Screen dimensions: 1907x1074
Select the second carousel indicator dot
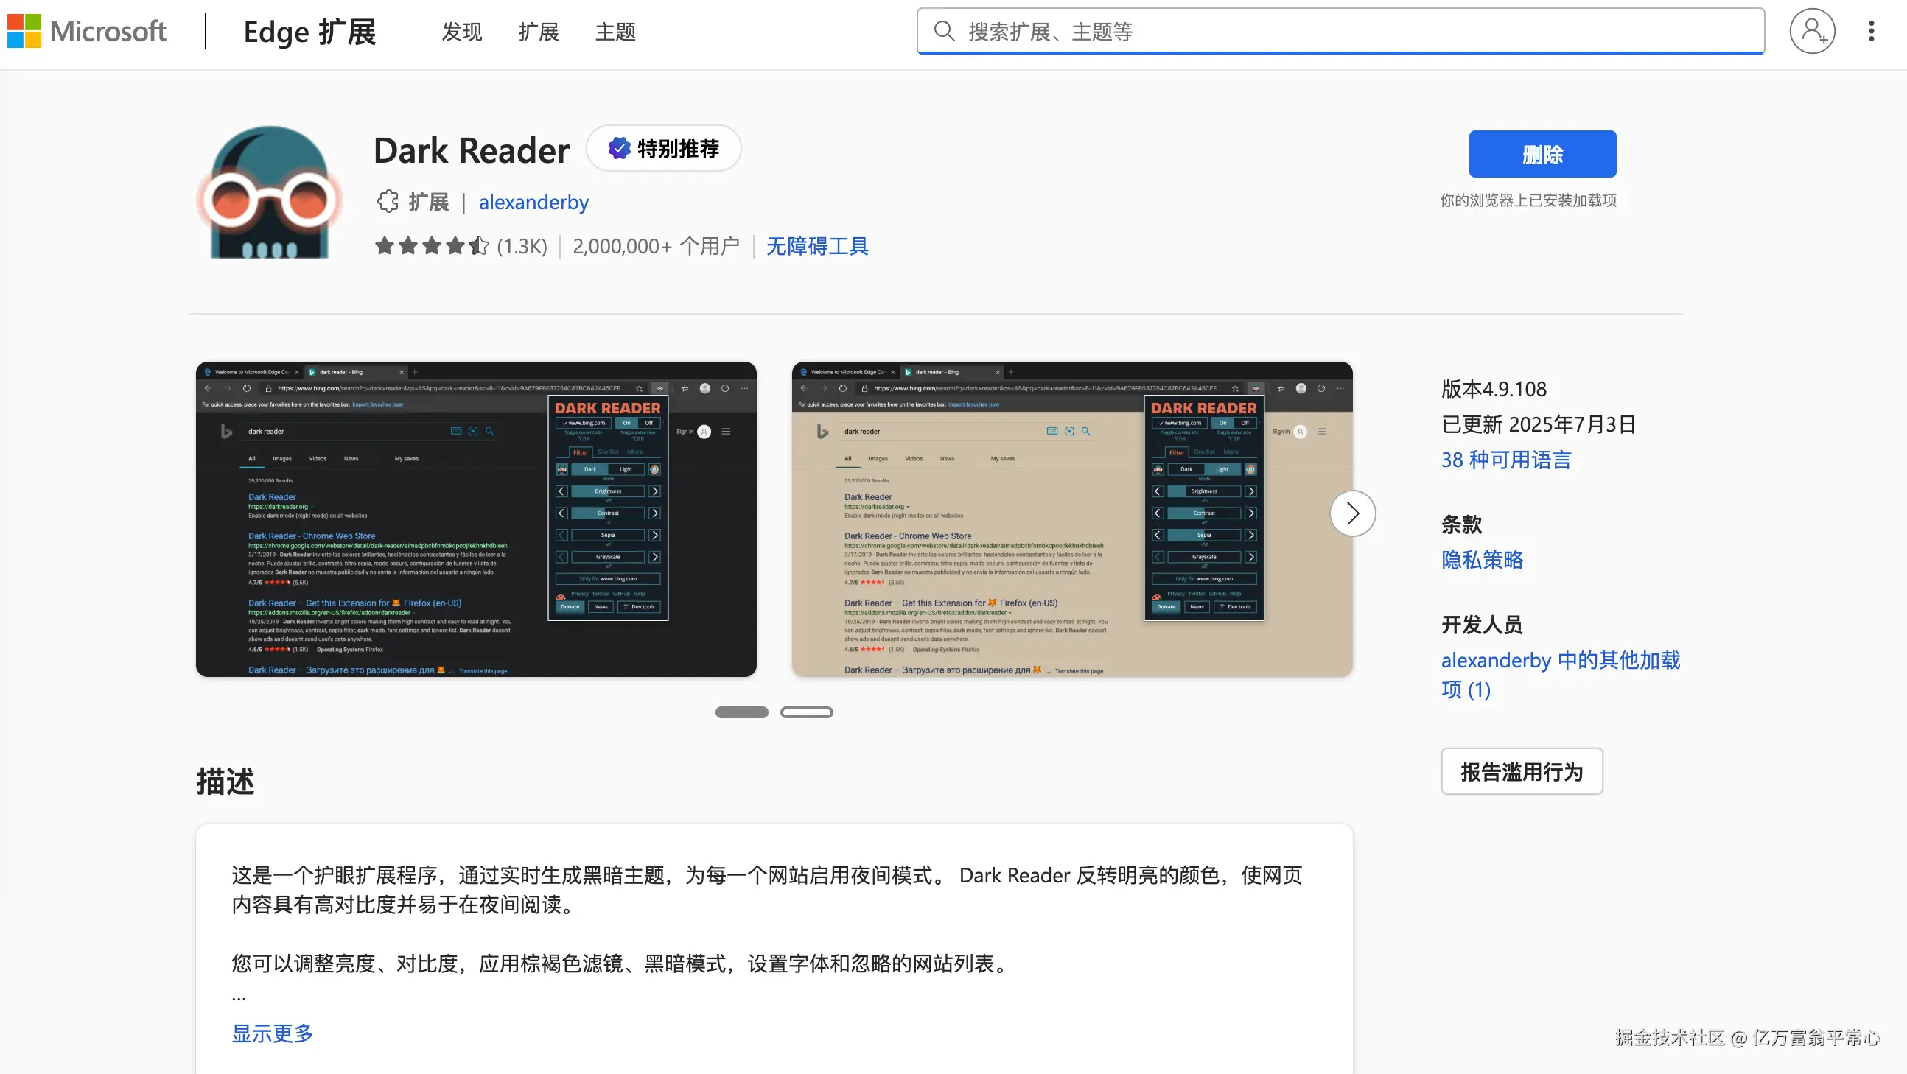[807, 712]
